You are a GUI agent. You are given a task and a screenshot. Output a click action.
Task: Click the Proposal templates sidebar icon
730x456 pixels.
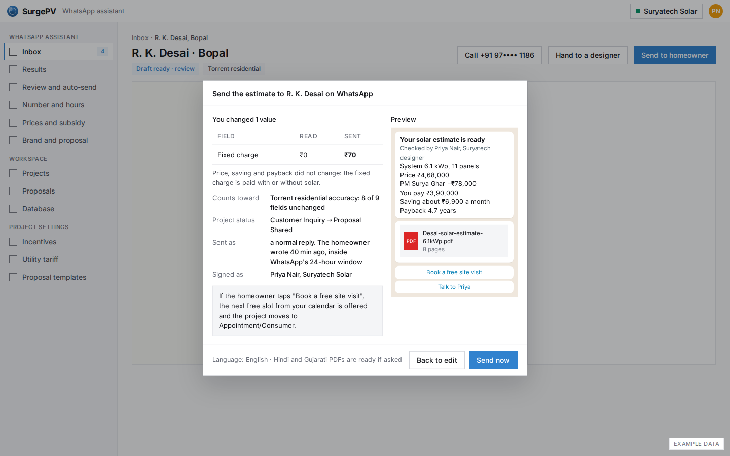[x=13, y=277]
